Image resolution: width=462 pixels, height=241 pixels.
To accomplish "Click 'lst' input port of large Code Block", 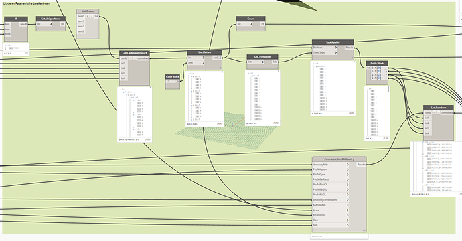I will coord(368,68).
